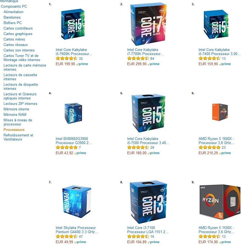Go to Cartes graphiques category
The height and width of the screenshot is (249, 247).
tap(18, 34)
